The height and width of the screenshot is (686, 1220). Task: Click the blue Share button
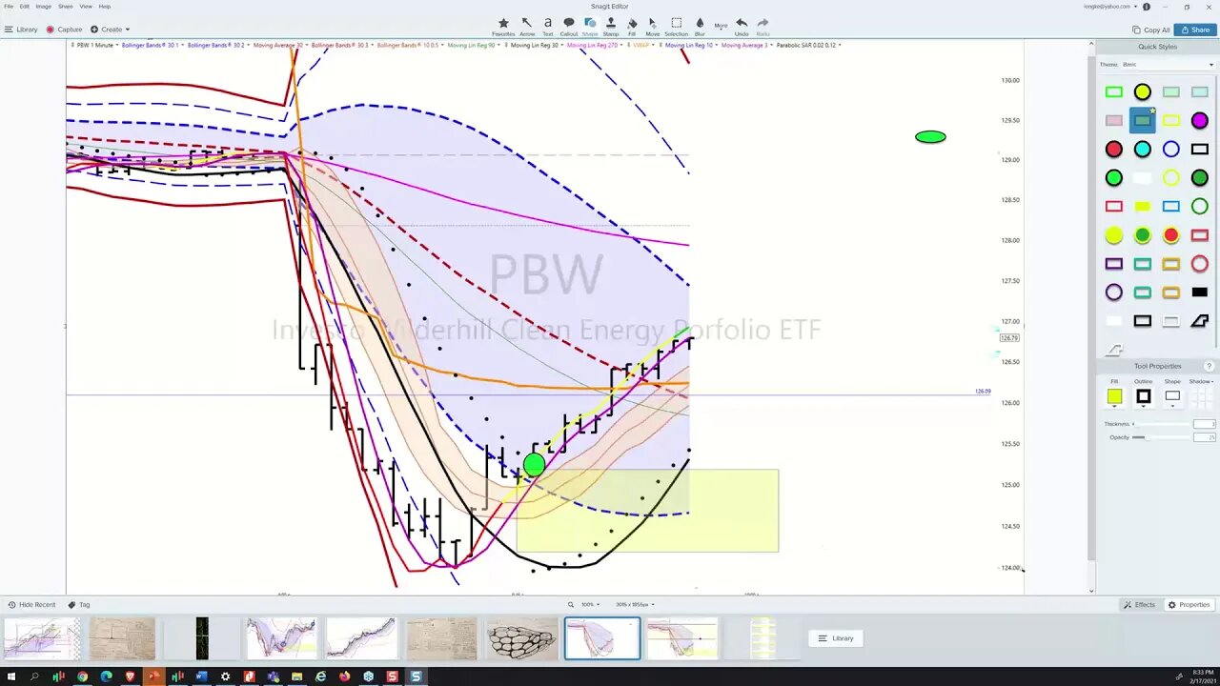click(x=1195, y=30)
